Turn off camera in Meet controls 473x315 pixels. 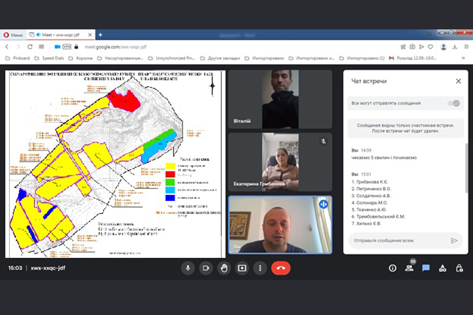pos(206,268)
